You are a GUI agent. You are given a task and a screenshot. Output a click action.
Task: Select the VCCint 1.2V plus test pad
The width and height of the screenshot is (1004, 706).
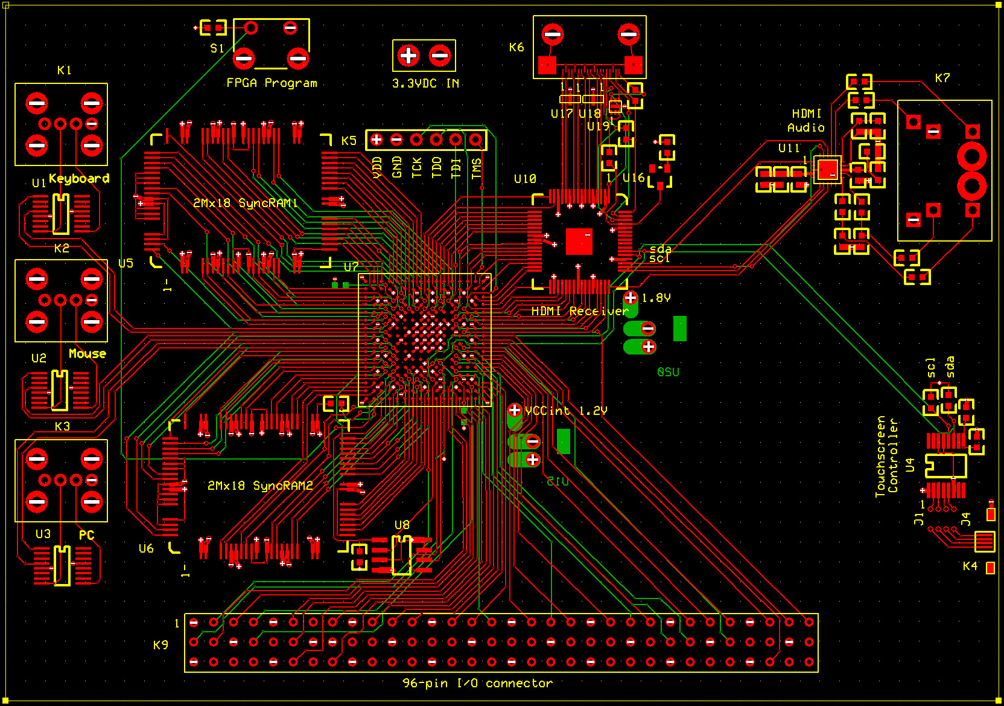[515, 411]
